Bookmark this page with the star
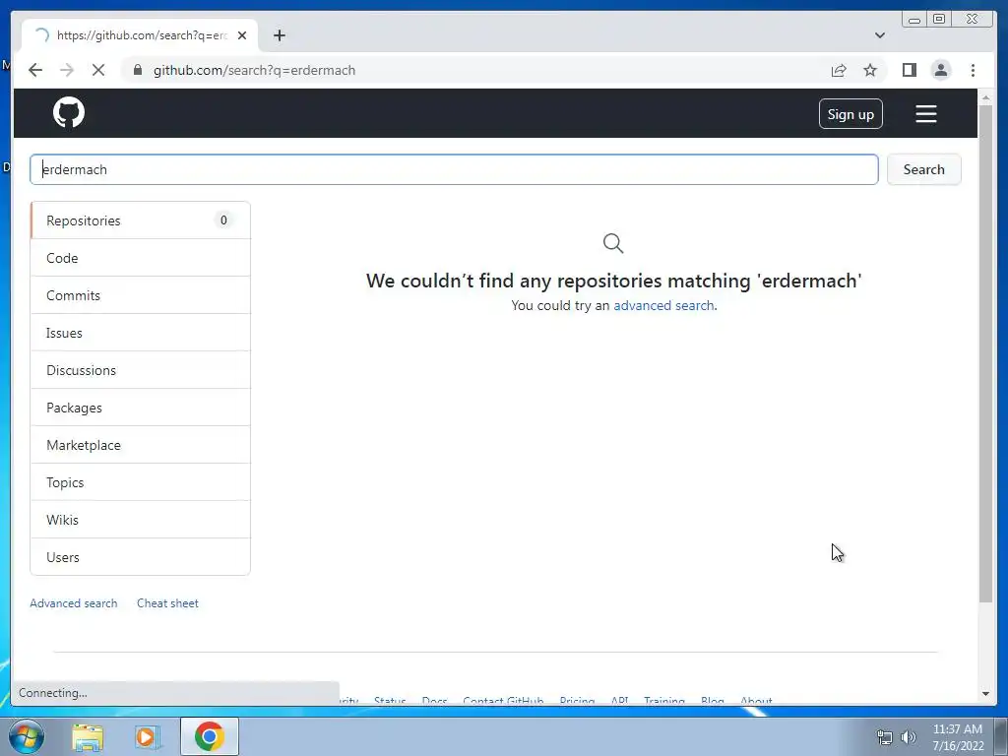 (870, 70)
